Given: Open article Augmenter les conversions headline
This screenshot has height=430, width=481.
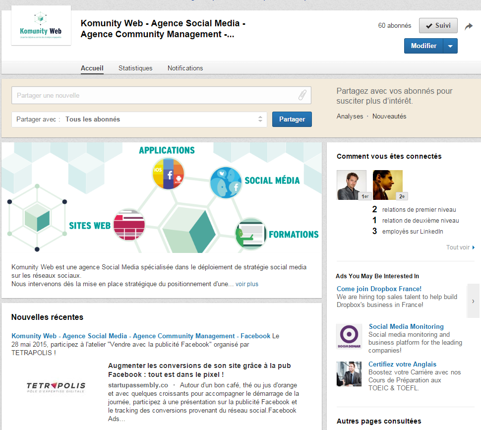Looking at the screenshot, I should tap(199, 370).
